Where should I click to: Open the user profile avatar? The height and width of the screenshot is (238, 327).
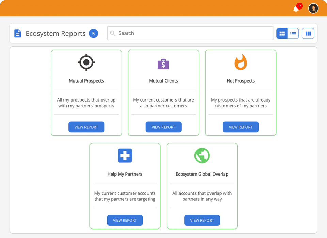[x=313, y=8]
